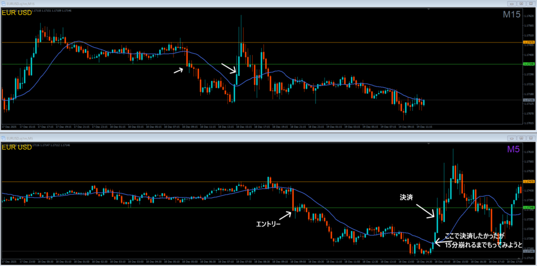
Task: Click the M5 chart window icon
Action: point(4,138)
